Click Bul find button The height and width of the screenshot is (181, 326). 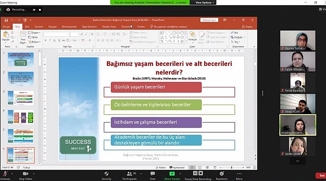pyautogui.click(x=235, y=33)
